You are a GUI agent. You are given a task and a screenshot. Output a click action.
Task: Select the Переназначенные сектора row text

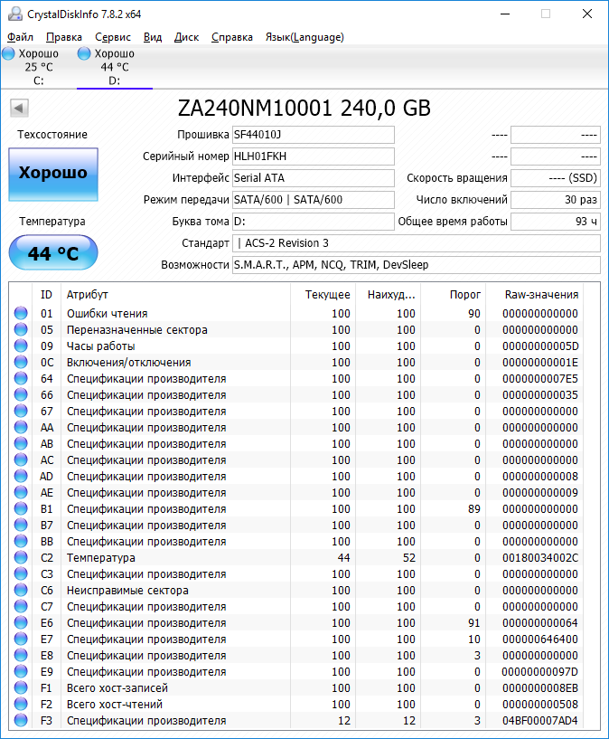pos(137,330)
